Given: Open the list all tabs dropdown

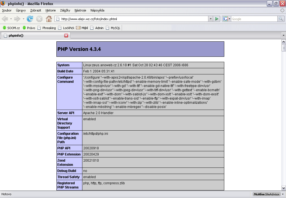Looking at the screenshot, I should tap(283, 36).
